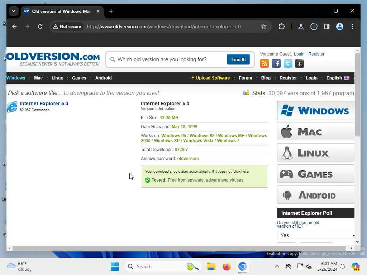Click the 'oldversion' archive password text
Image resolution: width=367 pixels, height=275 pixels.
(188, 159)
